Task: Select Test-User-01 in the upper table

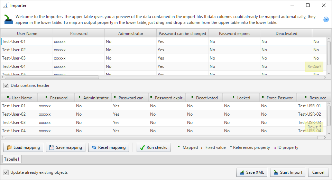Action: click(14, 41)
